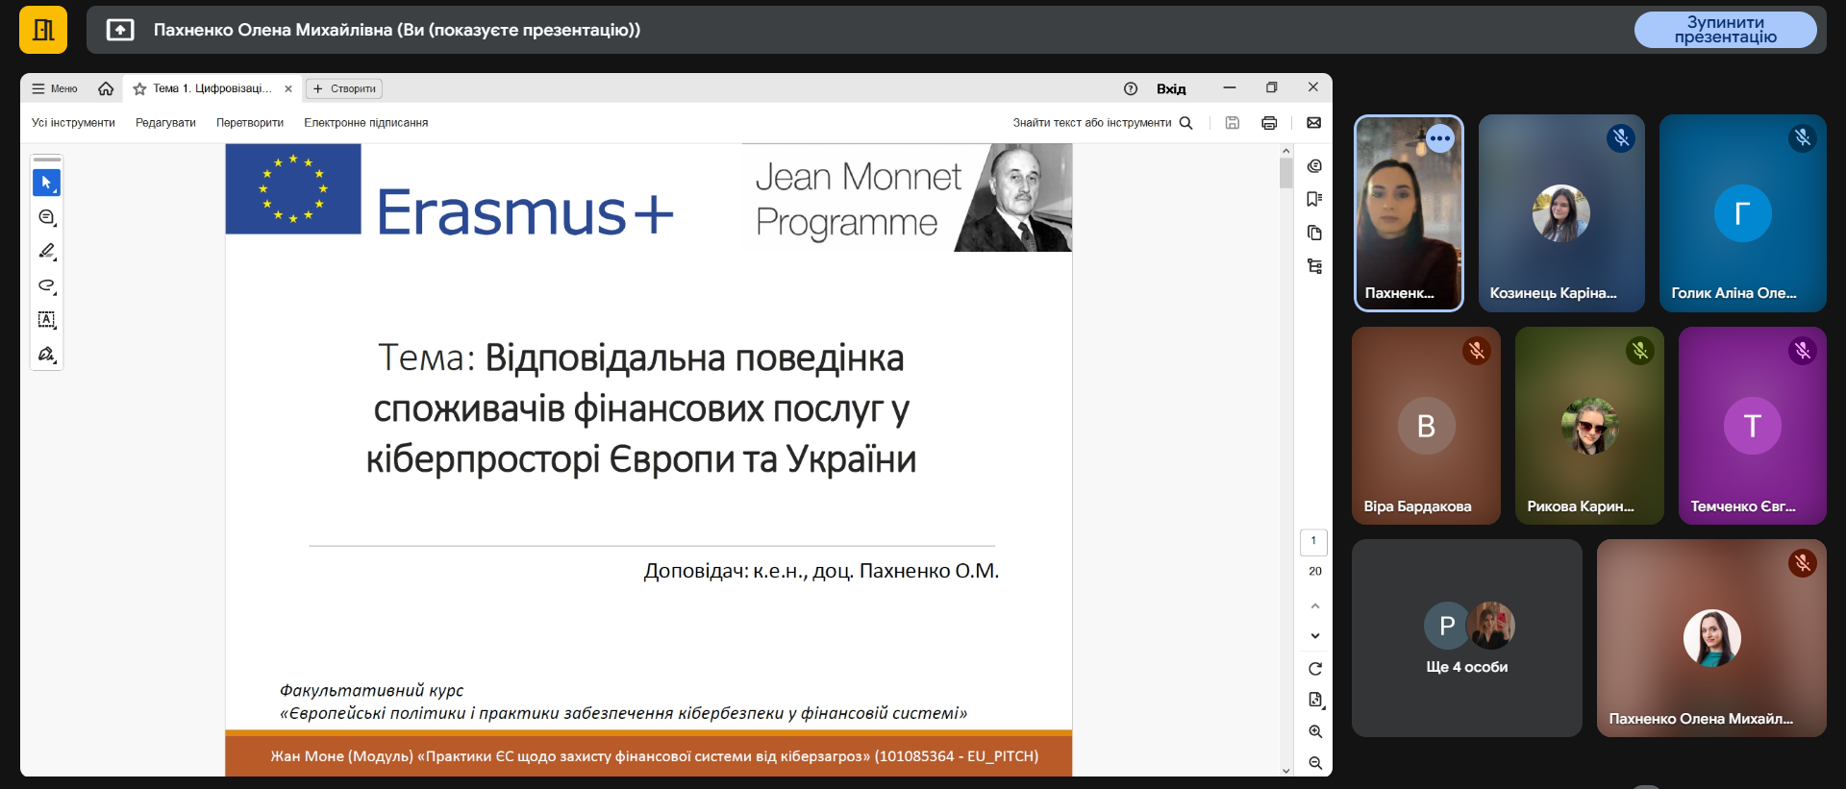1846x789 pixels.
Task: Go to previous page with up chevron
Action: [x=1315, y=605]
